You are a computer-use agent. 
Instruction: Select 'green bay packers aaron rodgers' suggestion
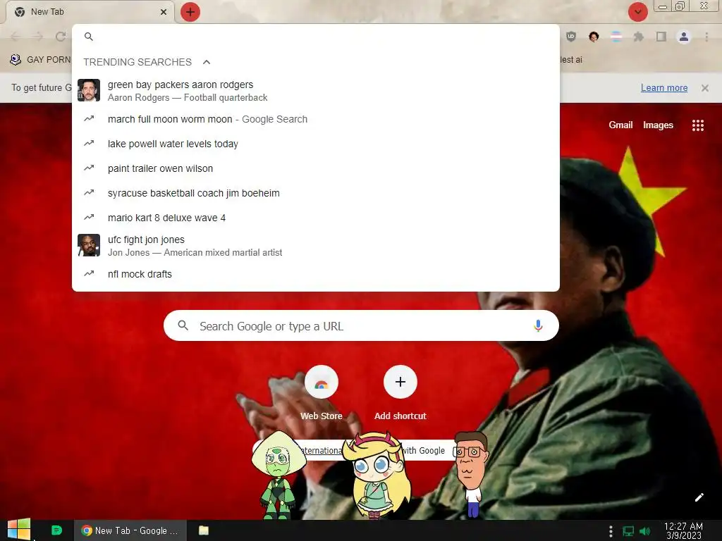click(316, 91)
